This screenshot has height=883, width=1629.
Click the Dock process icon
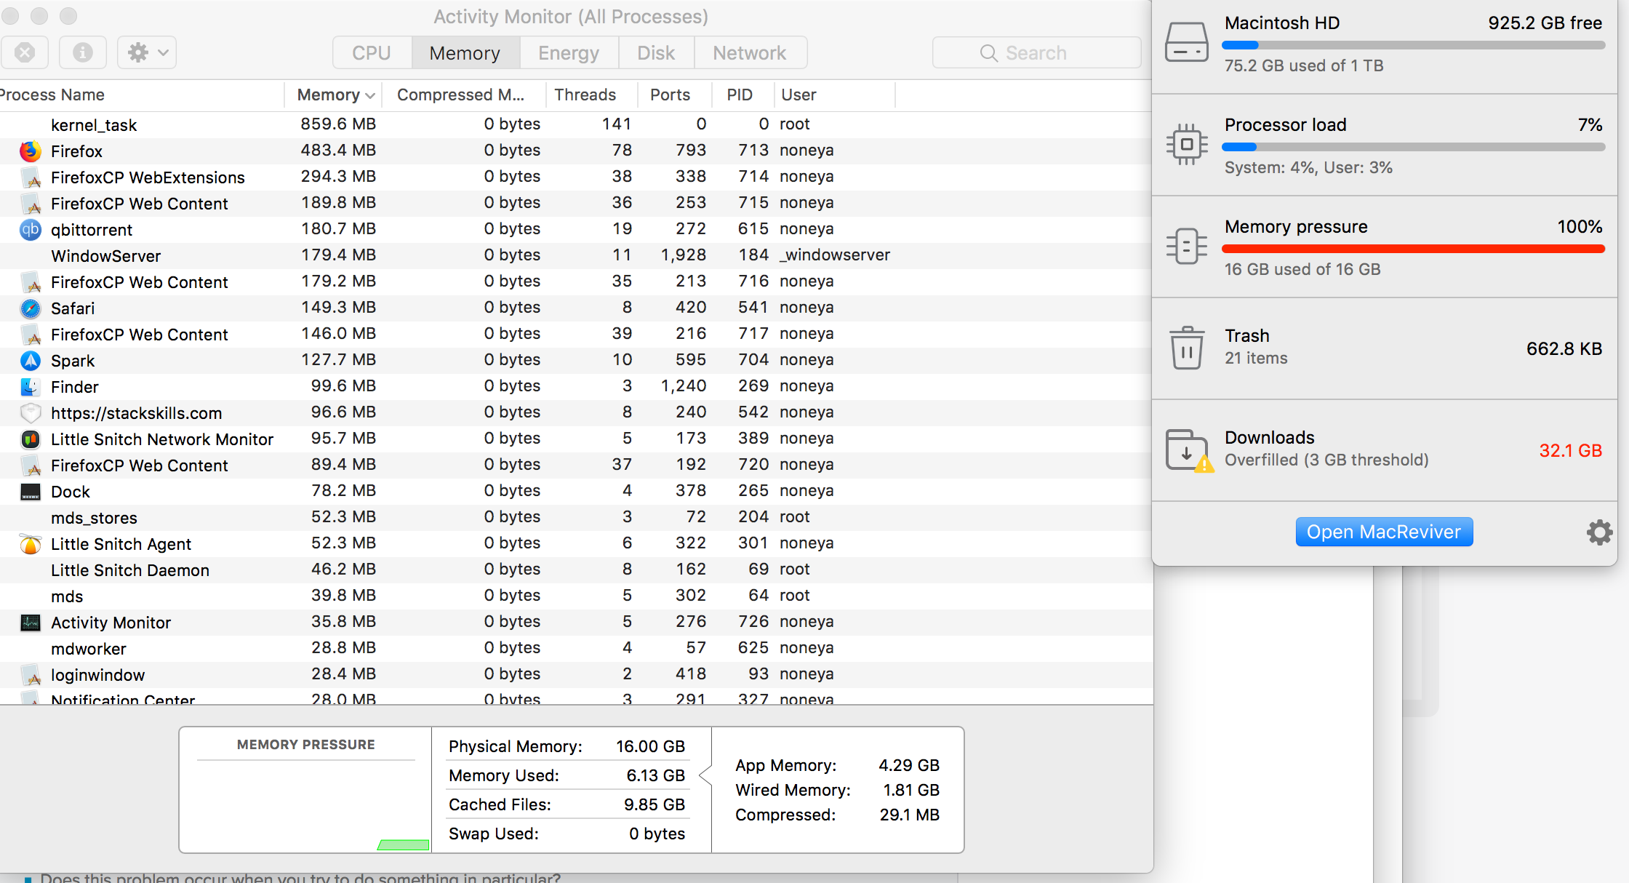[31, 492]
